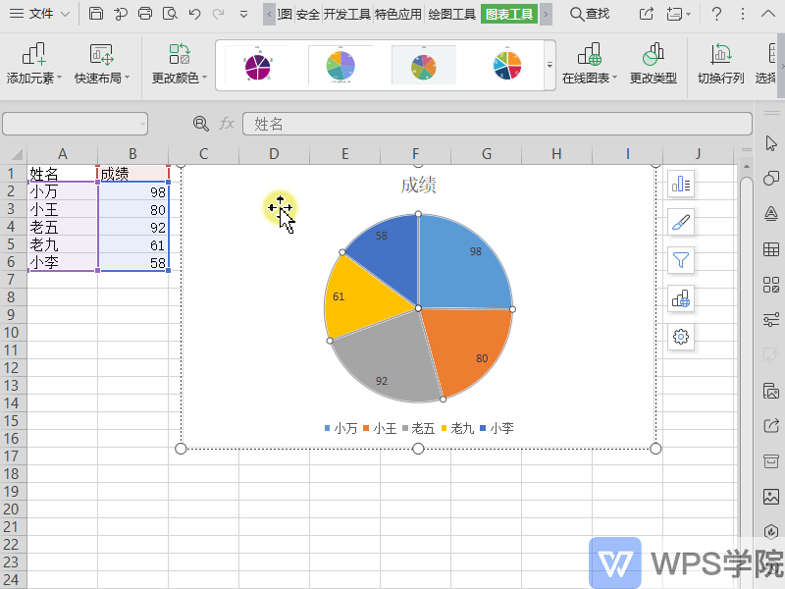Open the file menu dropdown arrow beside 文件
The width and height of the screenshot is (785, 589).
pos(65,14)
